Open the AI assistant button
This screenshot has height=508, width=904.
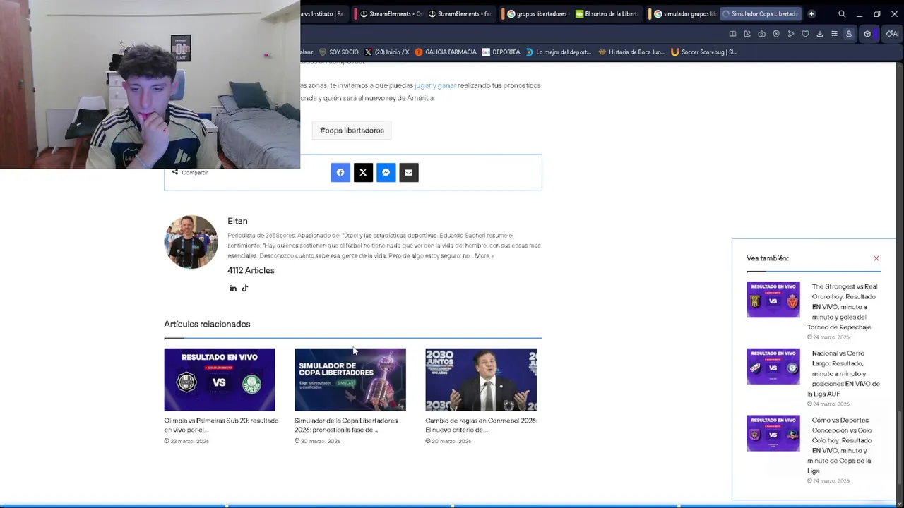click(892, 34)
